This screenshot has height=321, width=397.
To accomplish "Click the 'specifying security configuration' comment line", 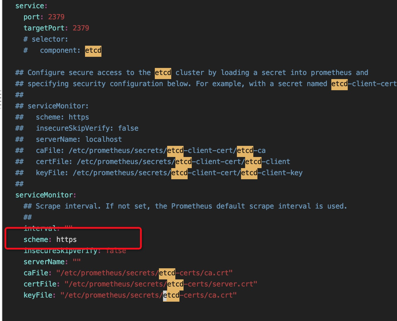I will (206, 84).
